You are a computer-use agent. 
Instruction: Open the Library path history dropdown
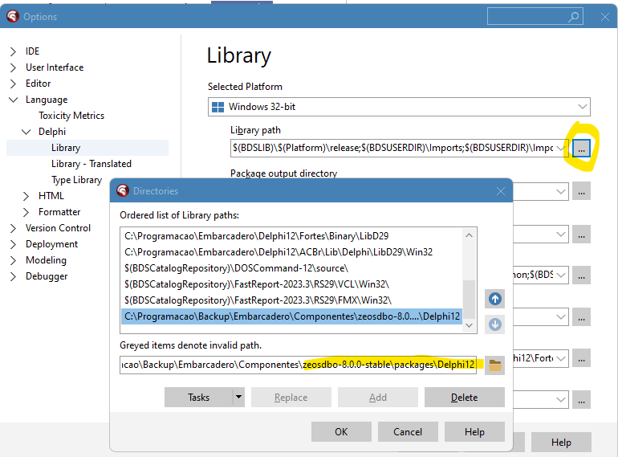[560, 149]
